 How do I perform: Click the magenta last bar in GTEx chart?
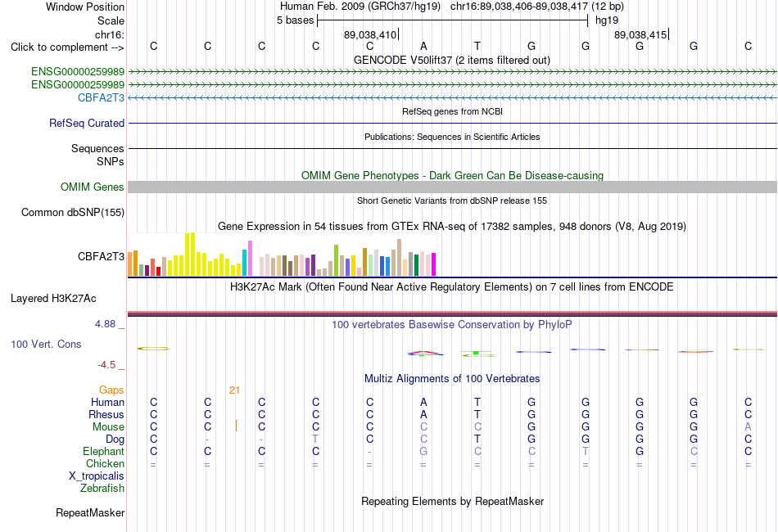(x=434, y=264)
